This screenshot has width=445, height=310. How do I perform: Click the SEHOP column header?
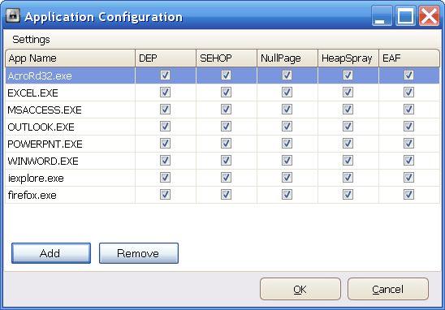(227, 58)
